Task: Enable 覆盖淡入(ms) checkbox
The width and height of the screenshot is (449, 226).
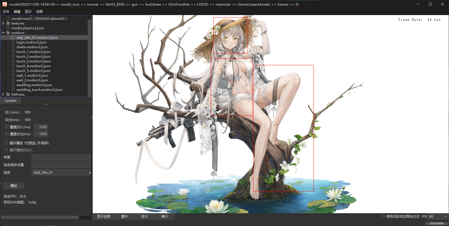Action: [x=7, y=127]
